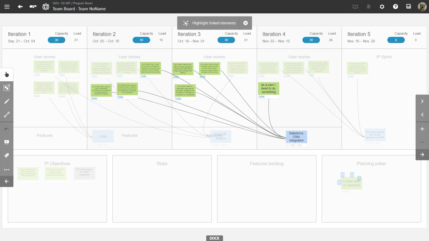Click the DOCK button at bottom
This screenshot has width=429, height=241.
(214, 238)
